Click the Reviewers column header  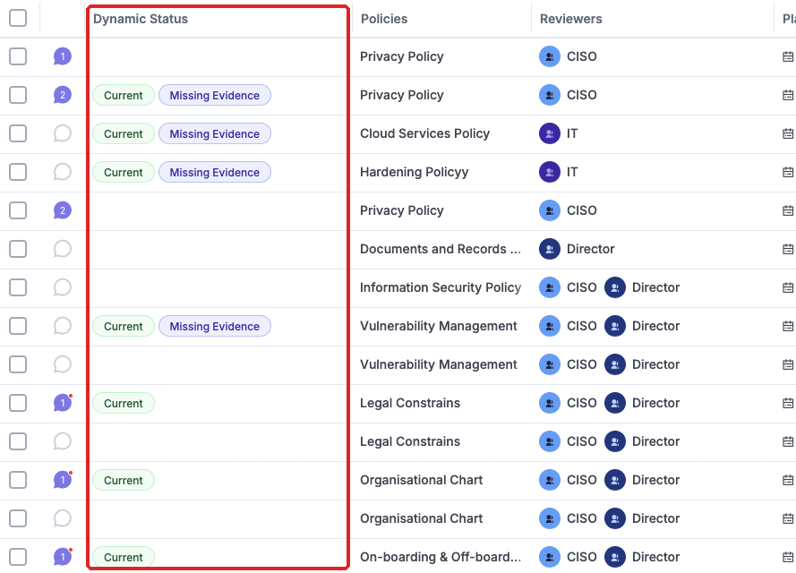point(571,19)
